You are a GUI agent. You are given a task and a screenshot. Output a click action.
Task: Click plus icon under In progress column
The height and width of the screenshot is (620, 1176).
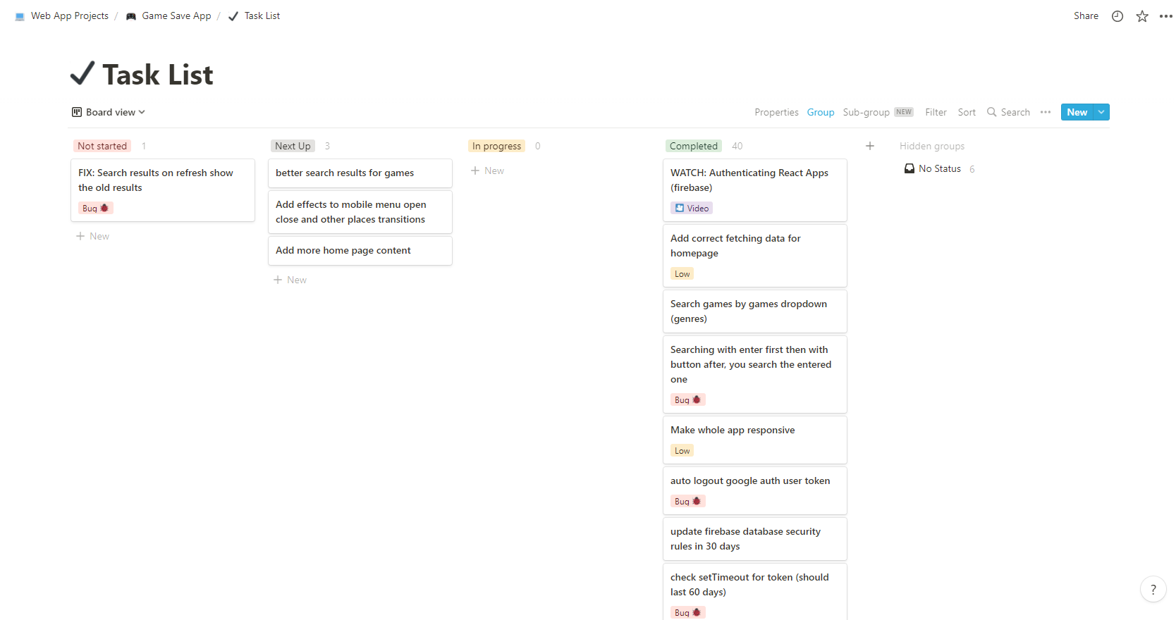pos(475,170)
